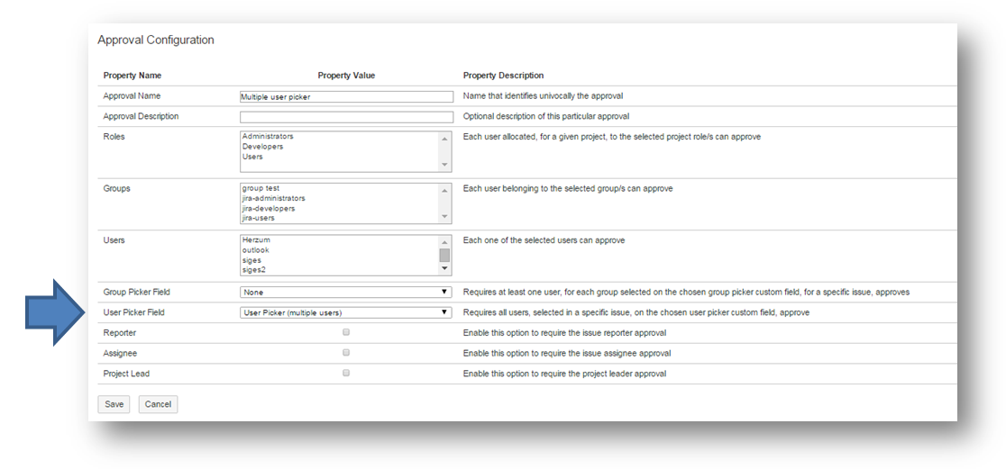Select jira-administrators in Groups list

coord(273,198)
